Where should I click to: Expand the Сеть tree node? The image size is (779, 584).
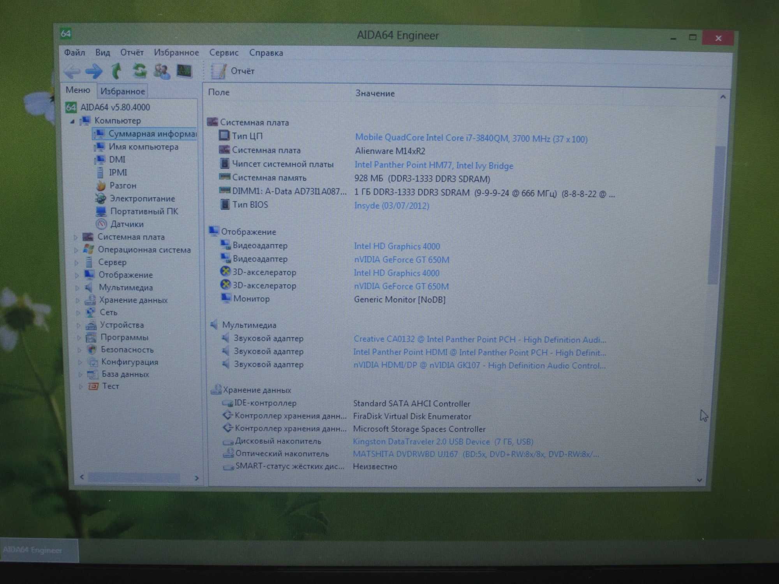coord(78,313)
